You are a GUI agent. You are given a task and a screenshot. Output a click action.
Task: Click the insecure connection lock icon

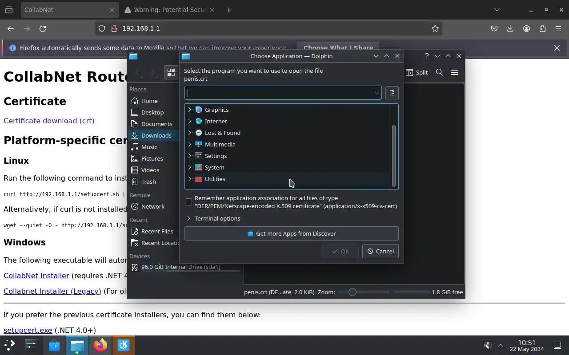coord(114,28)
